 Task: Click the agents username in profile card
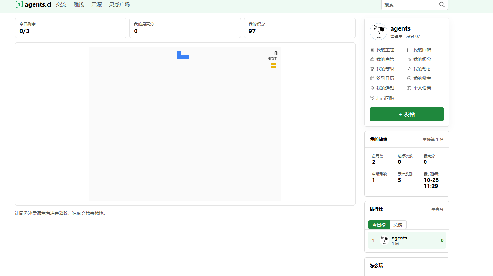400,28
